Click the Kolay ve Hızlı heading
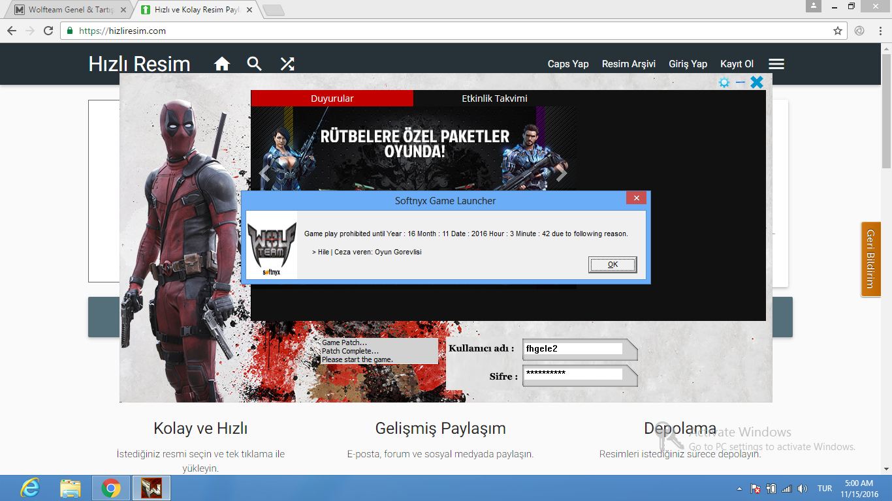The width and height of the screenshot is (892, 501). tap(200, 429)
